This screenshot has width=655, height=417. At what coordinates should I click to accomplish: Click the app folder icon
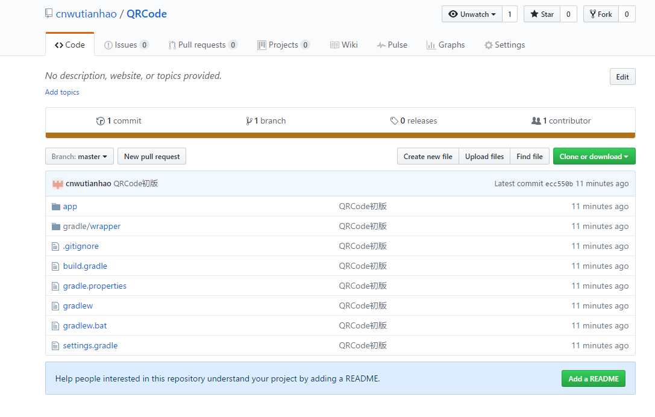(56, 207)
